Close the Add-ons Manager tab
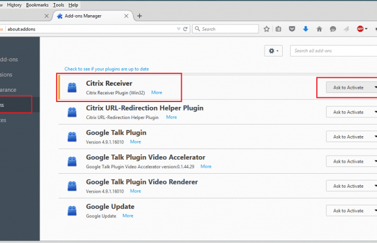The image size is (377, 243). coord(126,16)
